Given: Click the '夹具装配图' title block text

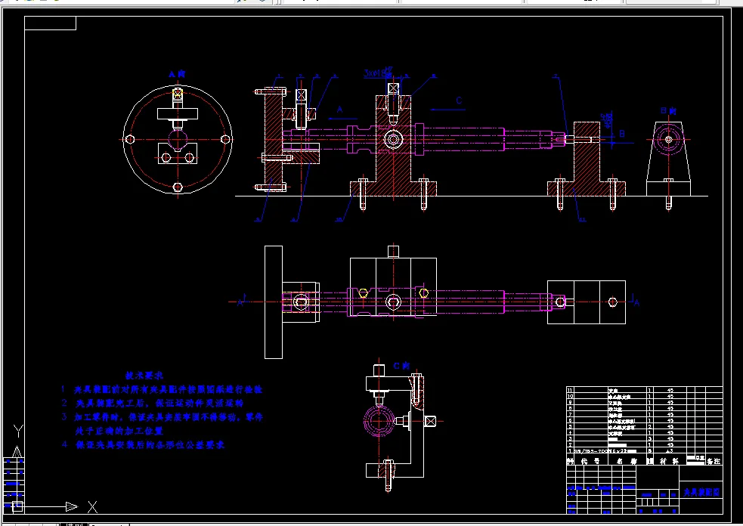Looking at the screenshot, I should pos(701,492).
